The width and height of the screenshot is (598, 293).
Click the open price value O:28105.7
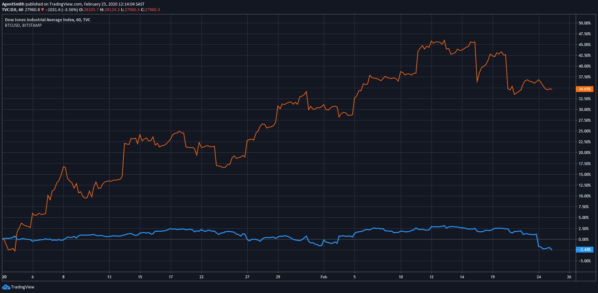89,10
